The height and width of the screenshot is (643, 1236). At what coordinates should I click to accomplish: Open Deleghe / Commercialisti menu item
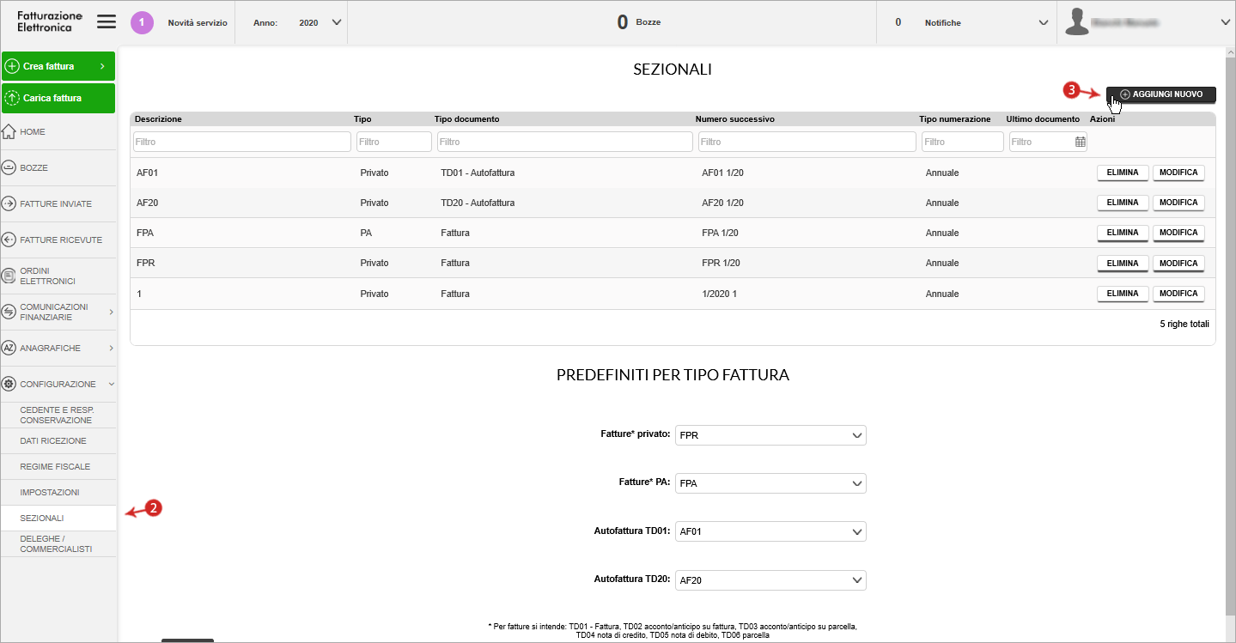58,543
